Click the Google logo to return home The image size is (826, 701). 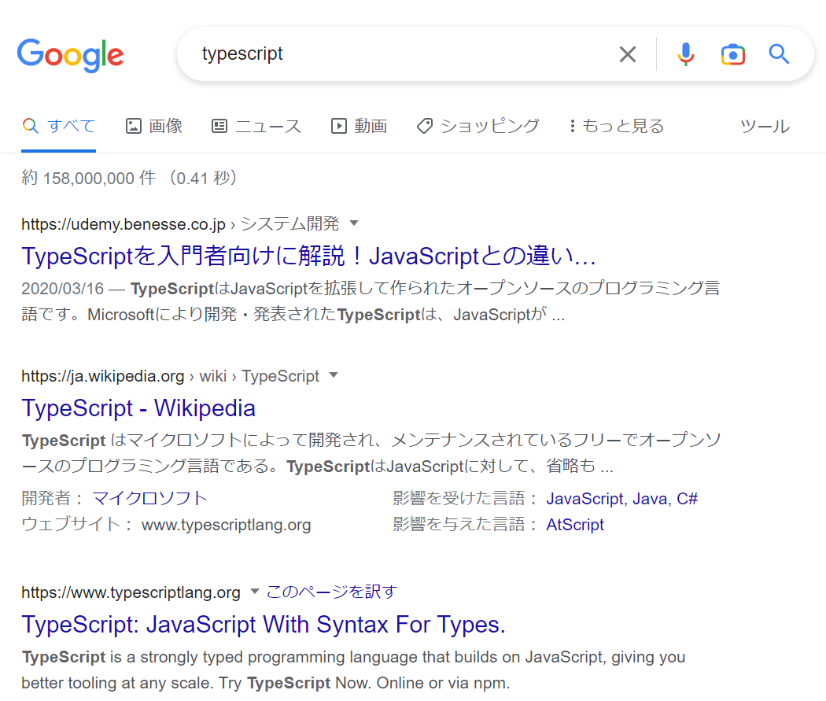[70, 55]
